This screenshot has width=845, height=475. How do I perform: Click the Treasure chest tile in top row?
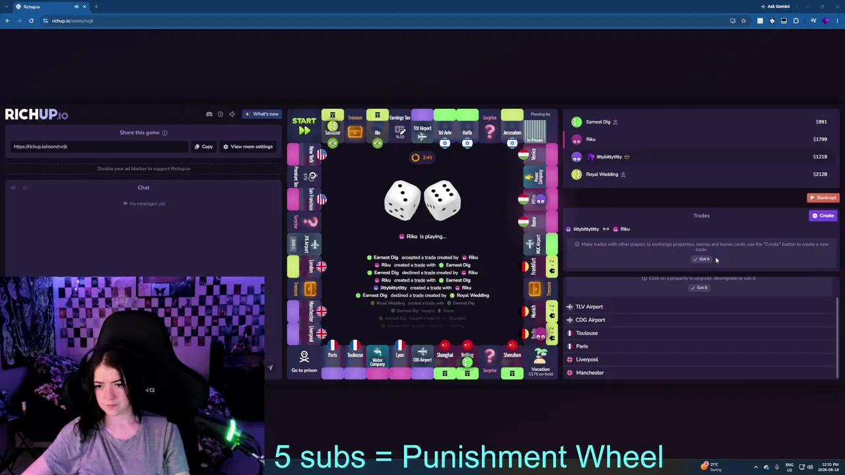(355, 125)
